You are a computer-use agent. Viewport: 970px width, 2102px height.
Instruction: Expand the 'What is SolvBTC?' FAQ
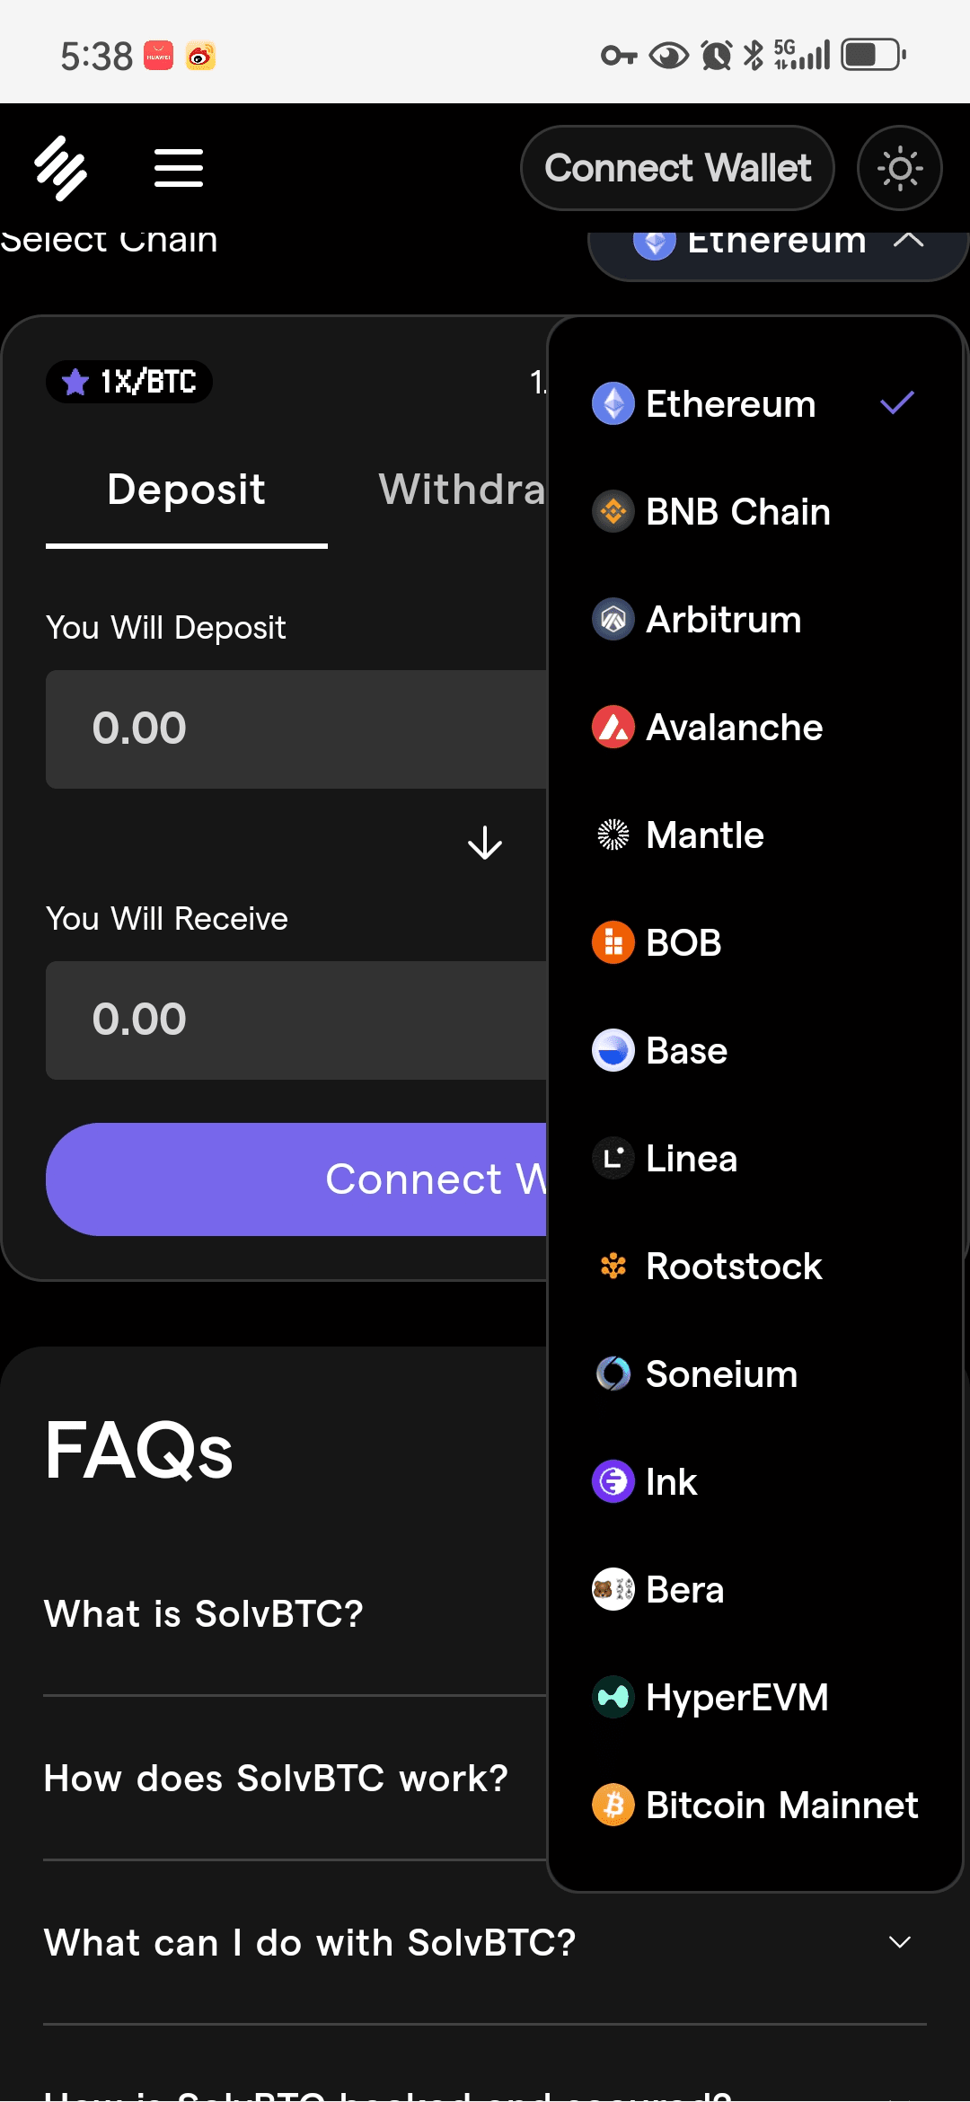click(x=204, y=1614)
